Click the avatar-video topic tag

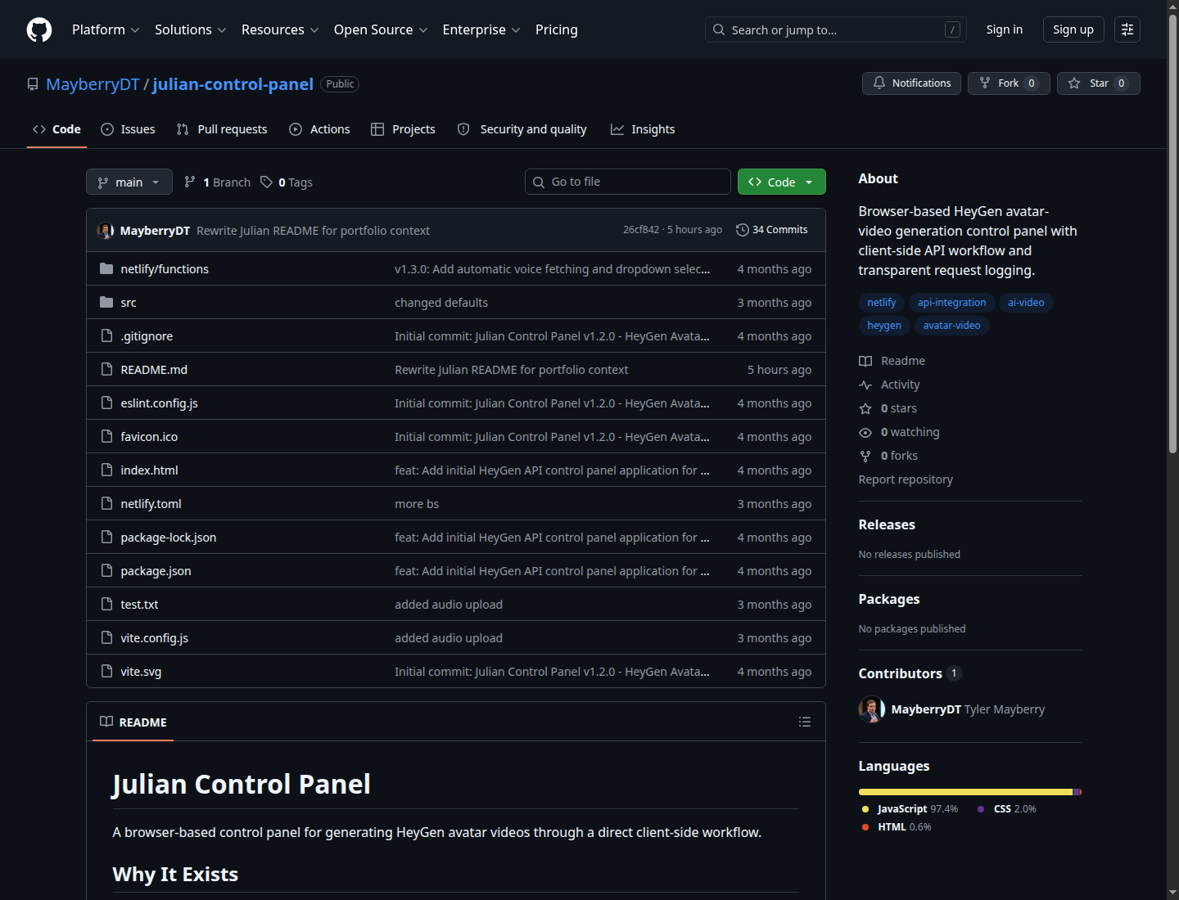click(x=951, y=326)
